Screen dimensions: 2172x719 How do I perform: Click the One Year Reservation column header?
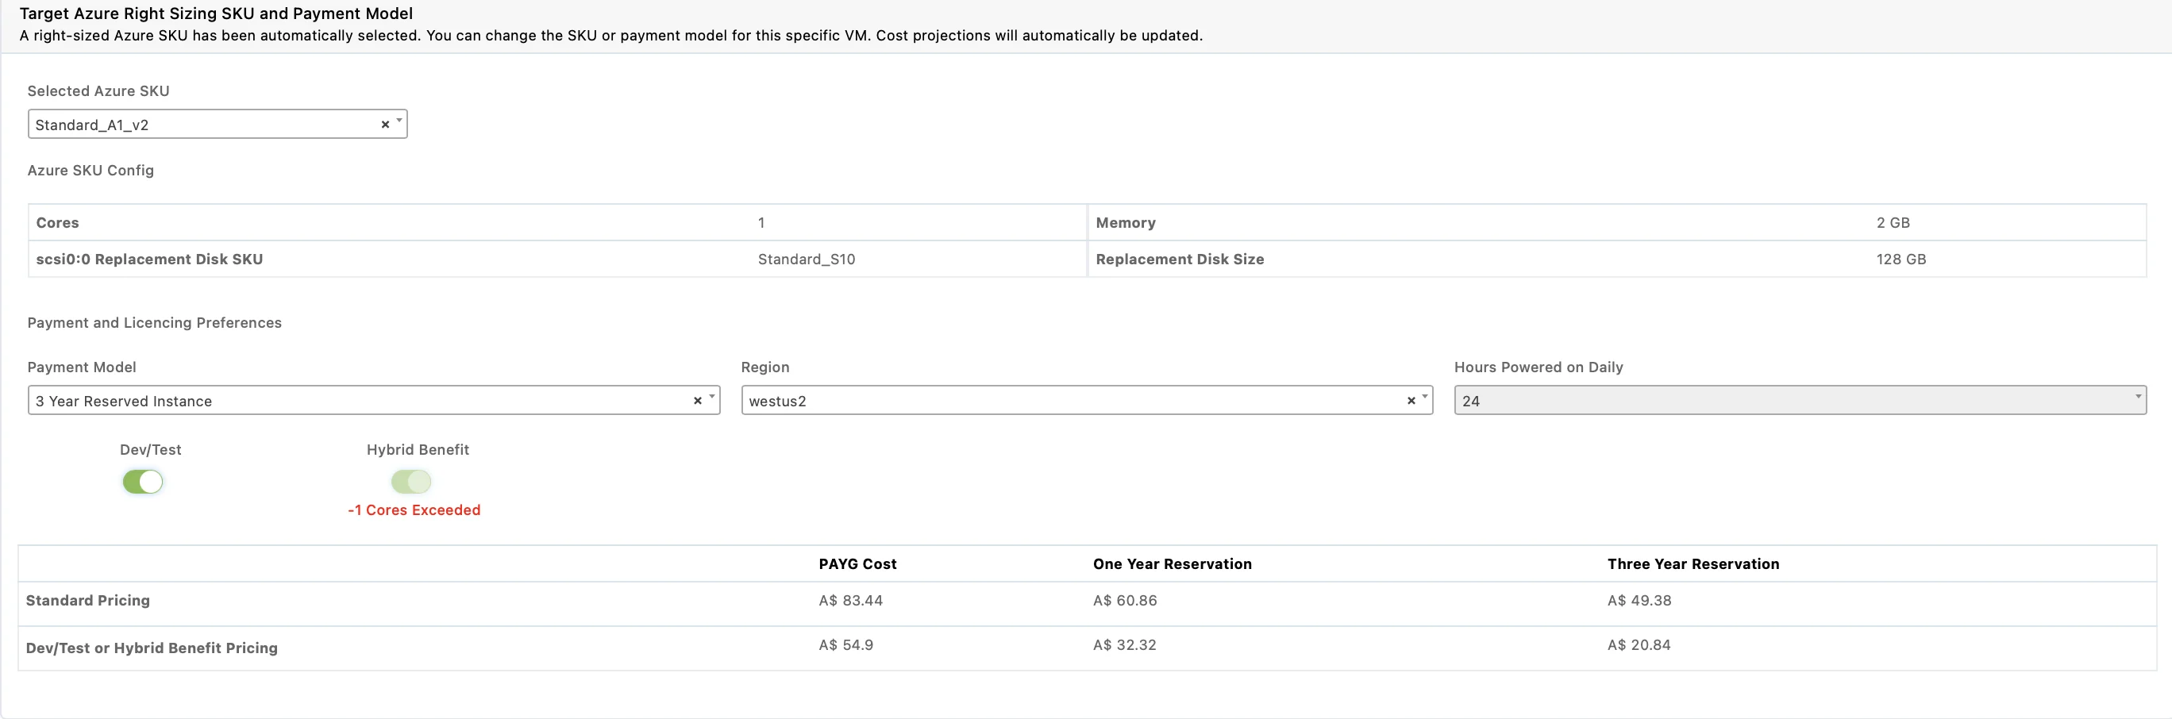[1172, 564]
